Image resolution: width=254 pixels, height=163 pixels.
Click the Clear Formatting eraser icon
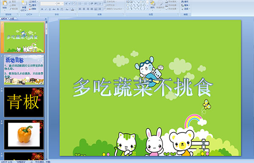point(75,3)
